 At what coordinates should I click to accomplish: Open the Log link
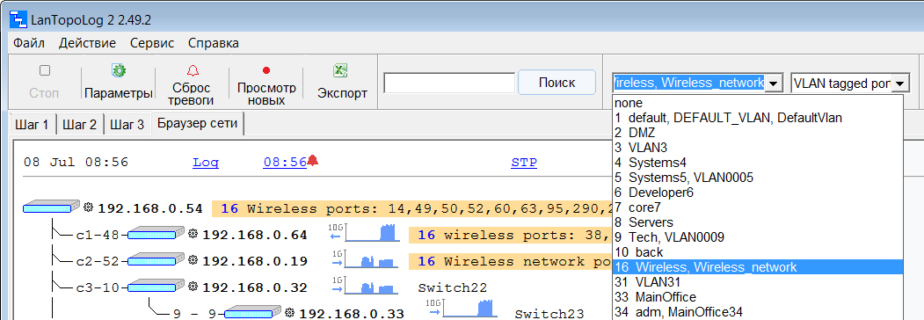206,163
